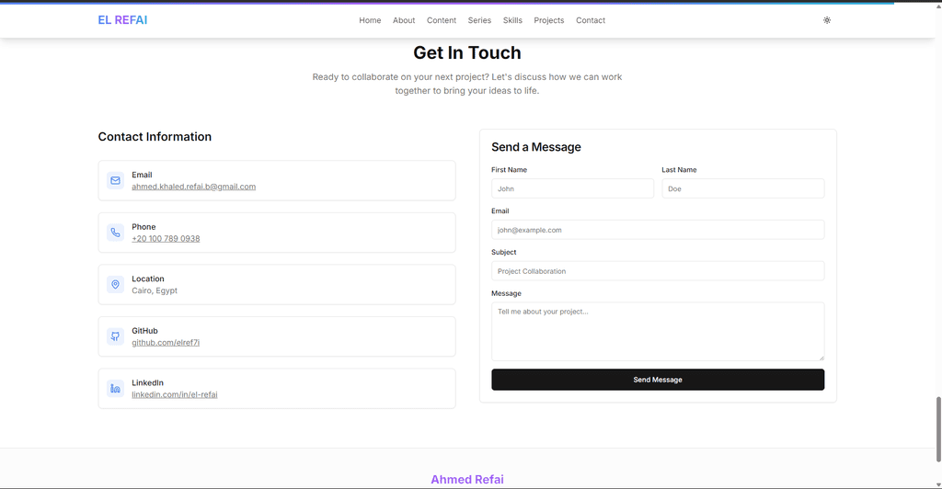Open the Home nav item
The image size is (942, 489).
coord(370,20)
